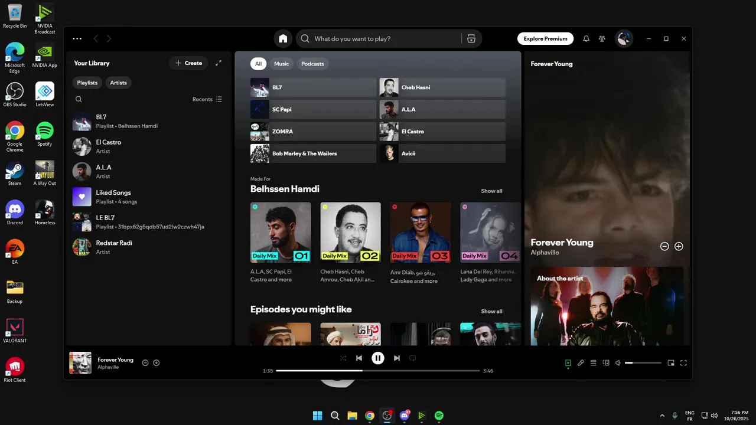This screenshot has width=756, height=425.
Task: Click the Explore Premium button
Action: [x=545, y=38]
